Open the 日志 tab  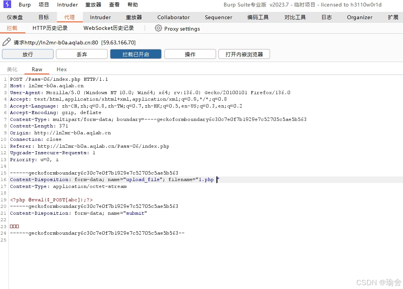[x=327, y=17]
